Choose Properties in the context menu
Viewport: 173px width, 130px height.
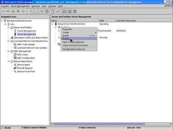(79, 29)
